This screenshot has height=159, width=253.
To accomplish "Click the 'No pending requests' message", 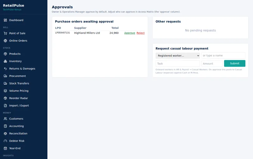I will coord(201,30).
